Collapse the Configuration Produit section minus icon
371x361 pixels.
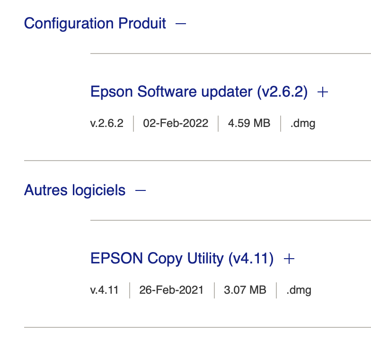tap(181, 23)
